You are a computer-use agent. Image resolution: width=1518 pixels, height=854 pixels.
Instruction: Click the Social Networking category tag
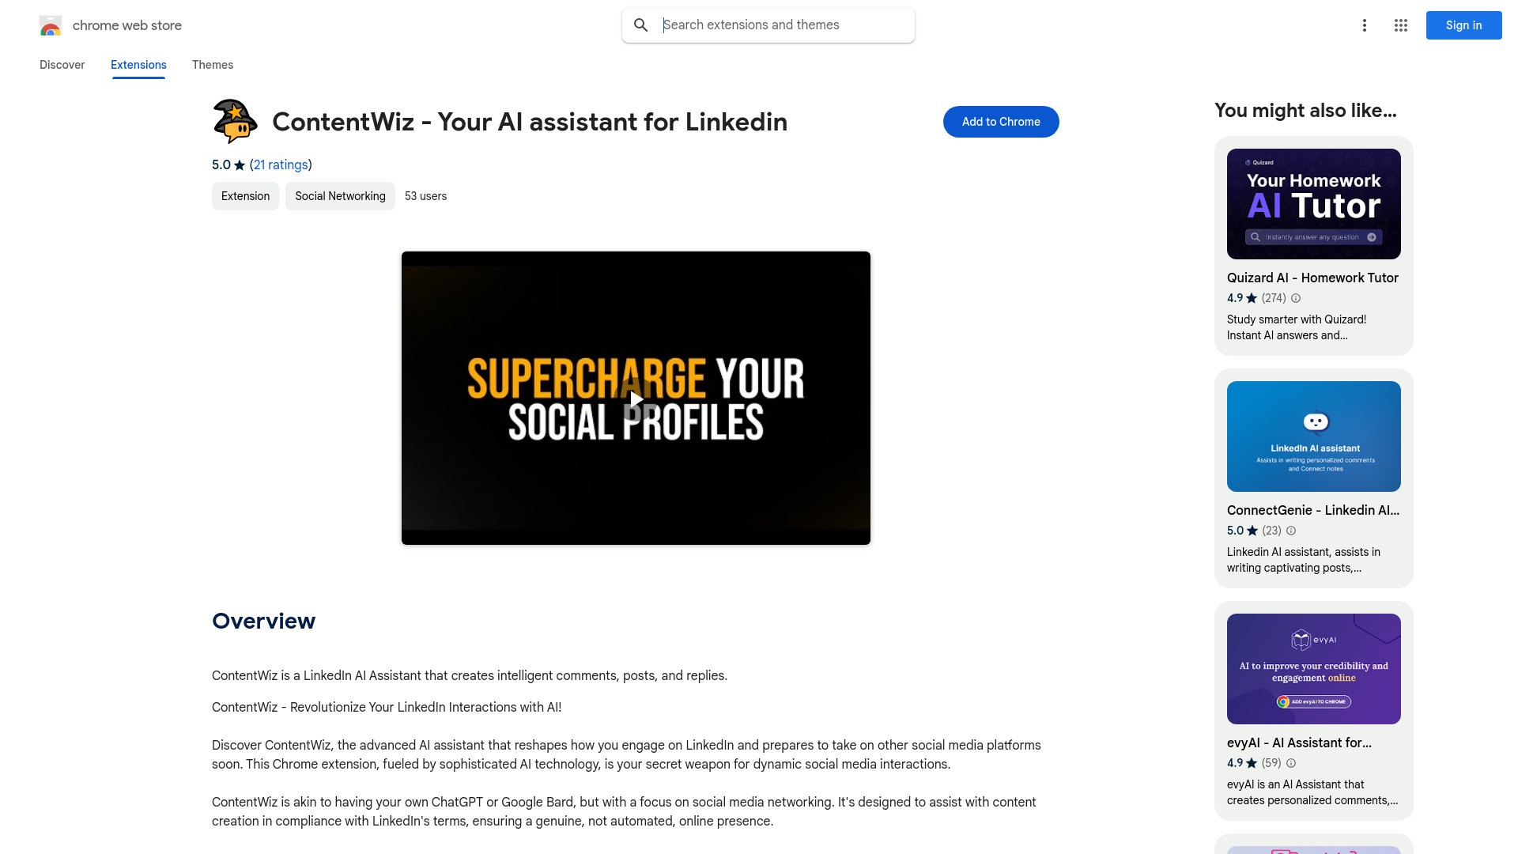point(339,196)
